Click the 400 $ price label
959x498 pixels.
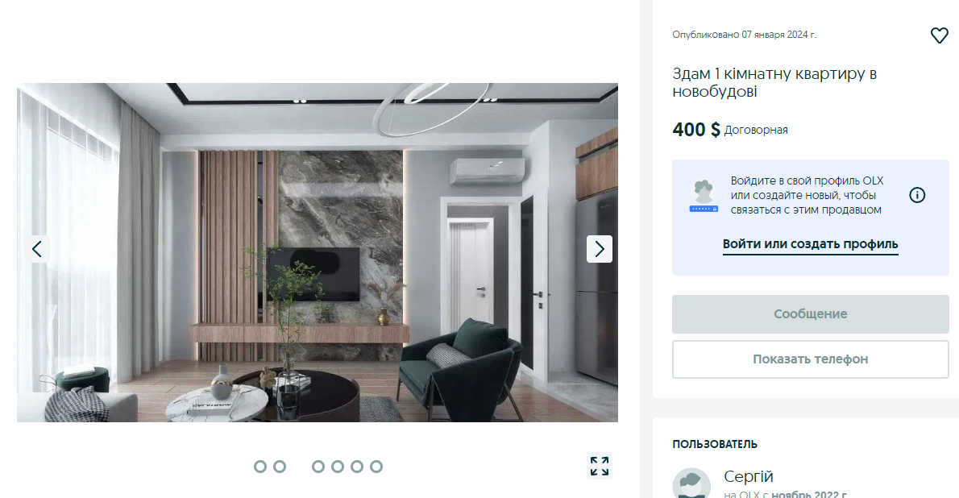[696, 130]
